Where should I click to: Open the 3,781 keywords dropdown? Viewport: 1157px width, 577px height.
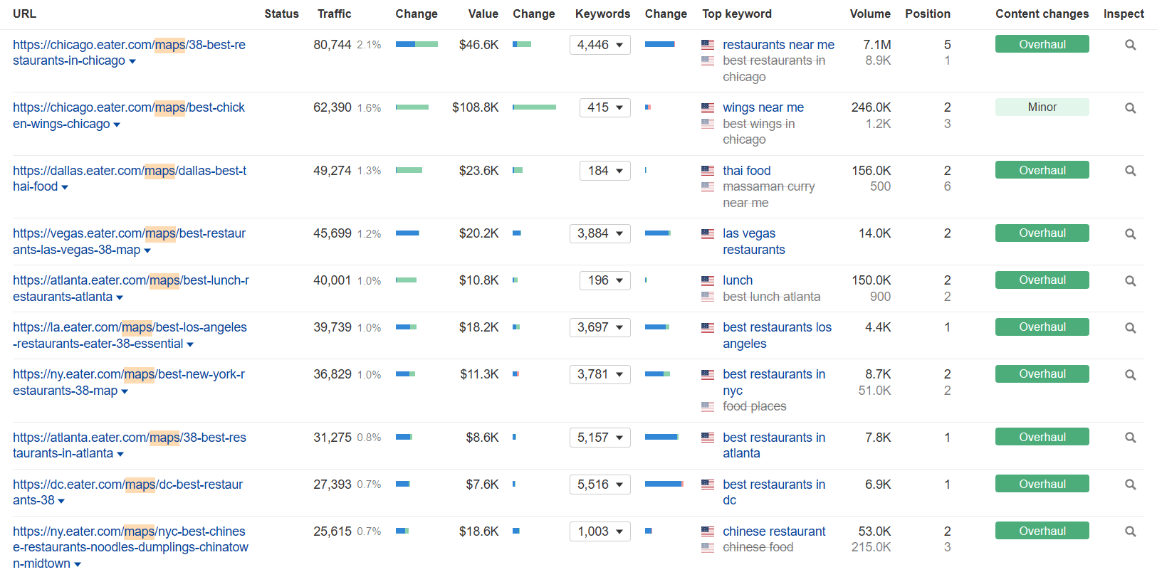pos(600,374)
